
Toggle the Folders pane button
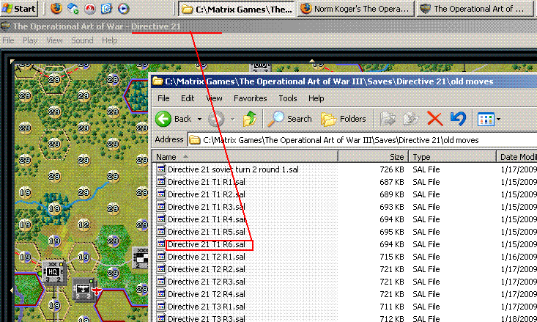pyautogui.click(x=344, y=119)
